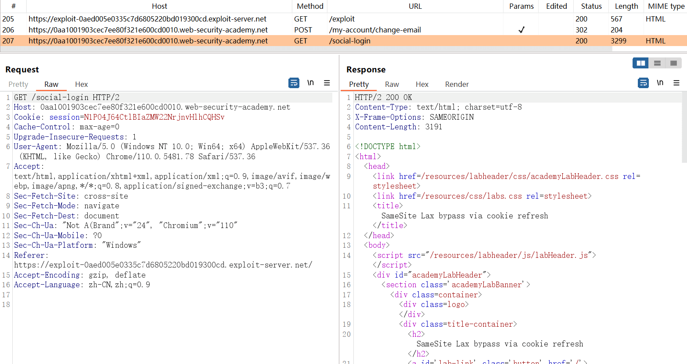Switch to tabbed combined layout view
The height and width of the screenshot is (364, 687).
tap(673, 63)
